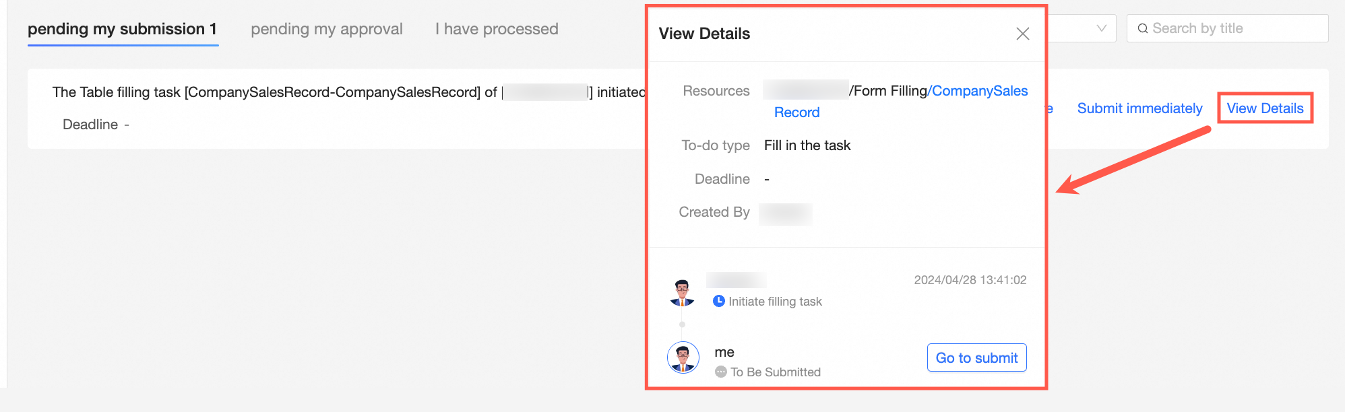This screenshot has height=412, width=1345.
Task: Select the I have processed tab
Action: [x=497, y=30]
